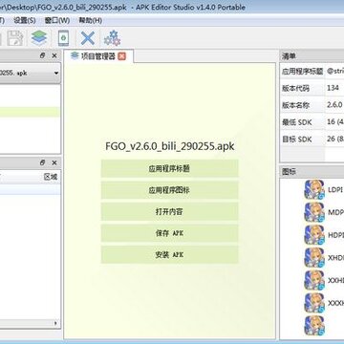Click the 打开内容 button

point(169,211)
